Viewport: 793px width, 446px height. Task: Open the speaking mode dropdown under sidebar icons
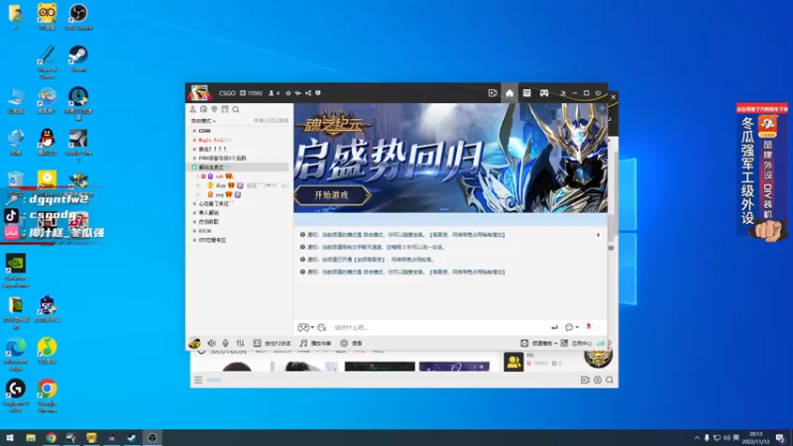click(203, 121)
